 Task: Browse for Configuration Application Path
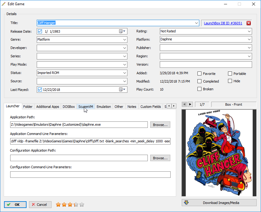(160, 158)
